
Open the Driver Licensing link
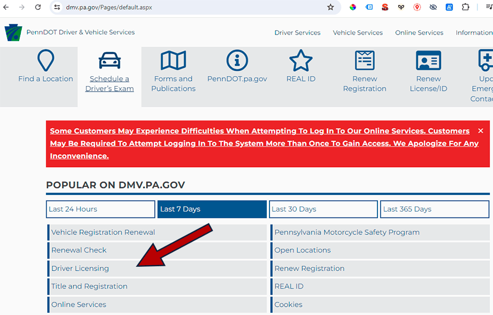(80, 268)
